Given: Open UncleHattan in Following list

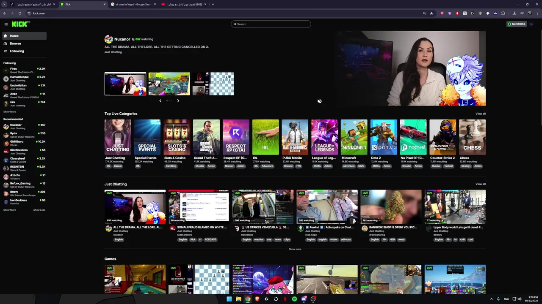Looking at the screenshot, I should [x=24, y=87].
